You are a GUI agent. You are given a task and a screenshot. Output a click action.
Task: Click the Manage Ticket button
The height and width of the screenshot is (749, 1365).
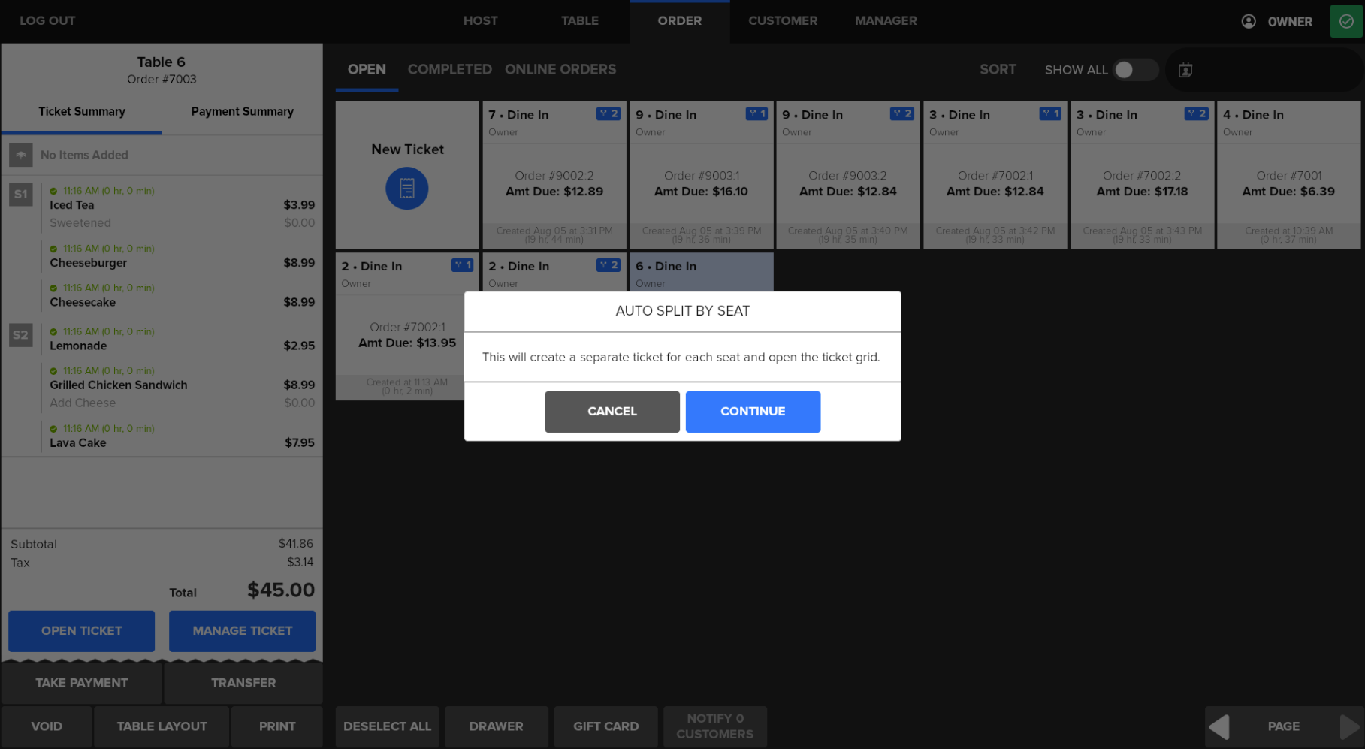click(x=242, y=631)
